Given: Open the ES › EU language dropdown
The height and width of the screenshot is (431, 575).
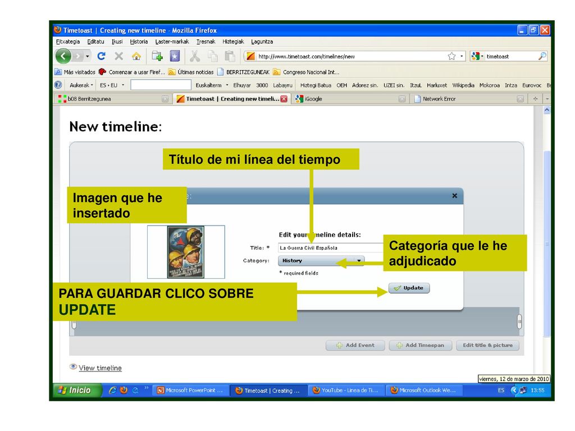Looking at the screenshot, I should (x=112, y=85).
